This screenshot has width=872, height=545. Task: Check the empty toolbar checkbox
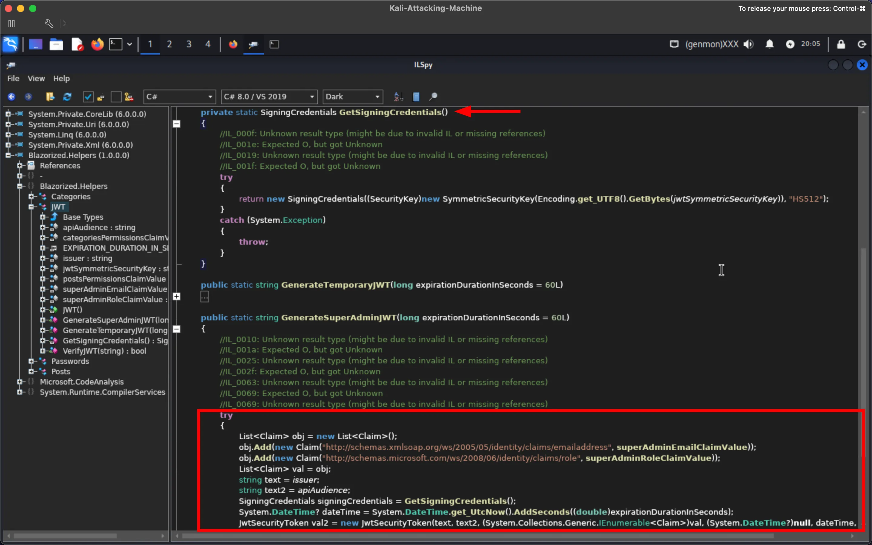tap(116, 97)
